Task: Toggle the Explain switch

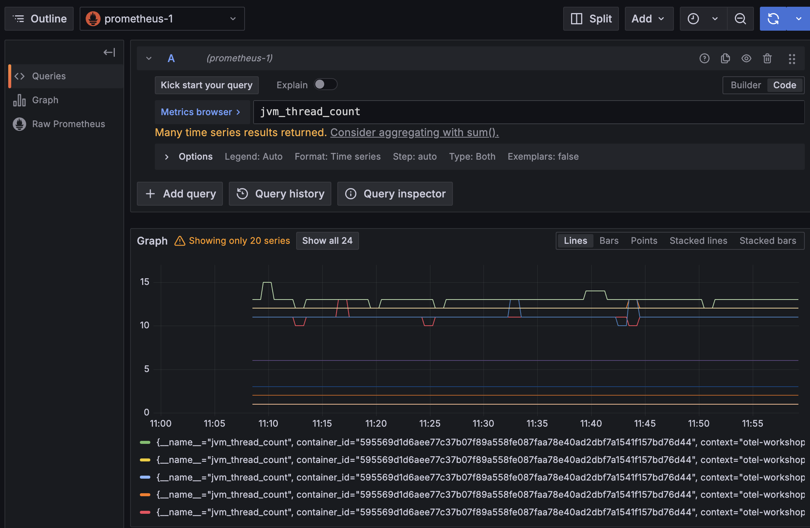Action: pyautogui.click(x=325, y=85)
